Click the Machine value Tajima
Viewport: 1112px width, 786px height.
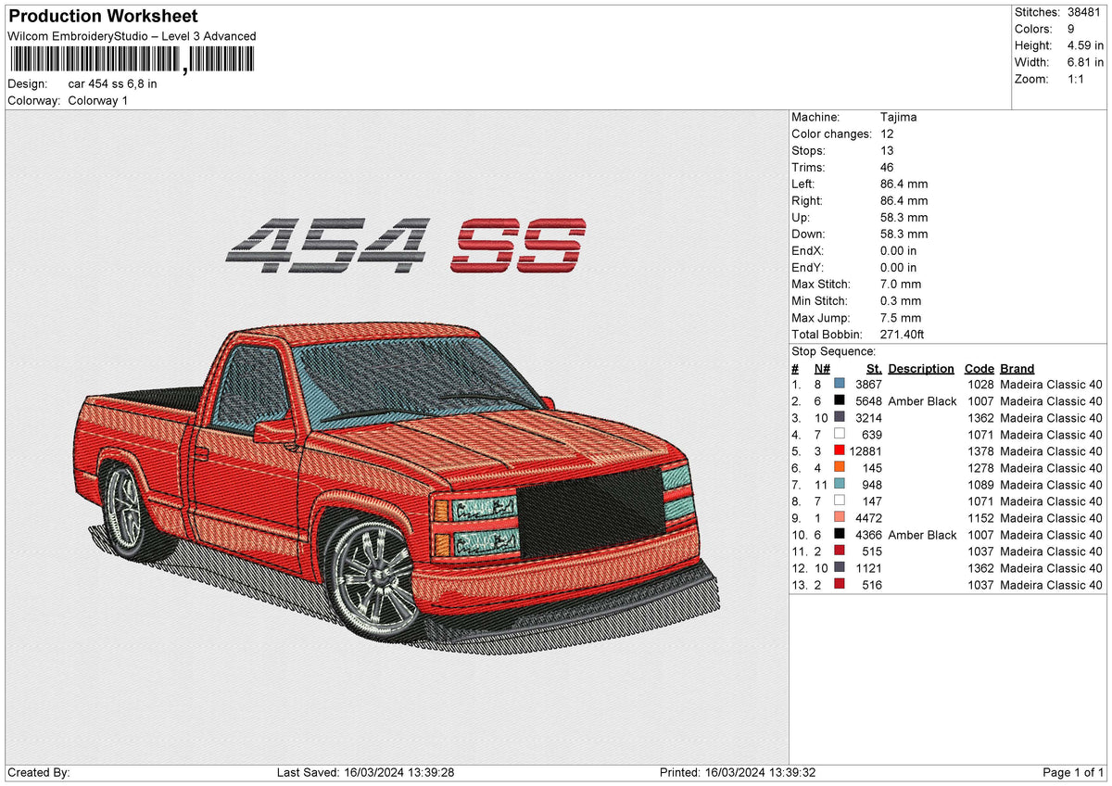[899, 118]
